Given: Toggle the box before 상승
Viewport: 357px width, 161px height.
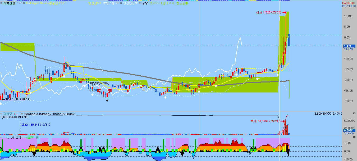Looking at the screenshot, I should click(140, 3).
